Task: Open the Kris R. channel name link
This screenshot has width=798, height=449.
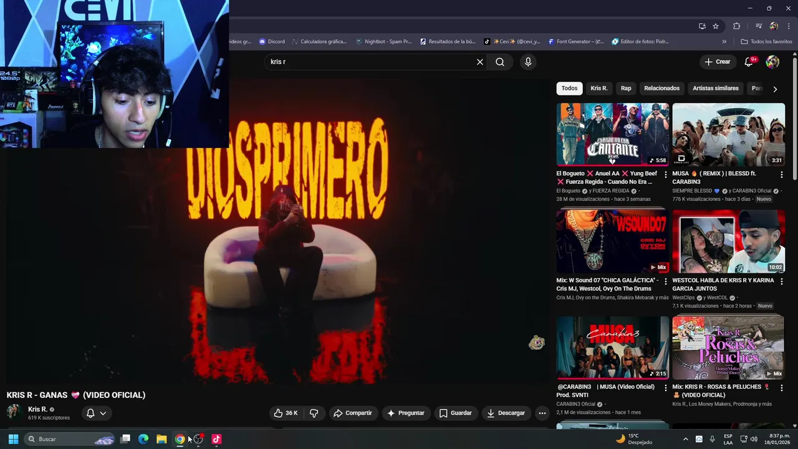Action: click(x=37, y=409)
